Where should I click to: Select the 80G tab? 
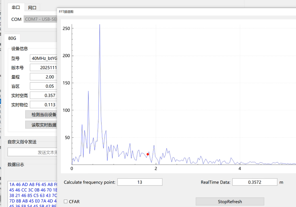12,38
